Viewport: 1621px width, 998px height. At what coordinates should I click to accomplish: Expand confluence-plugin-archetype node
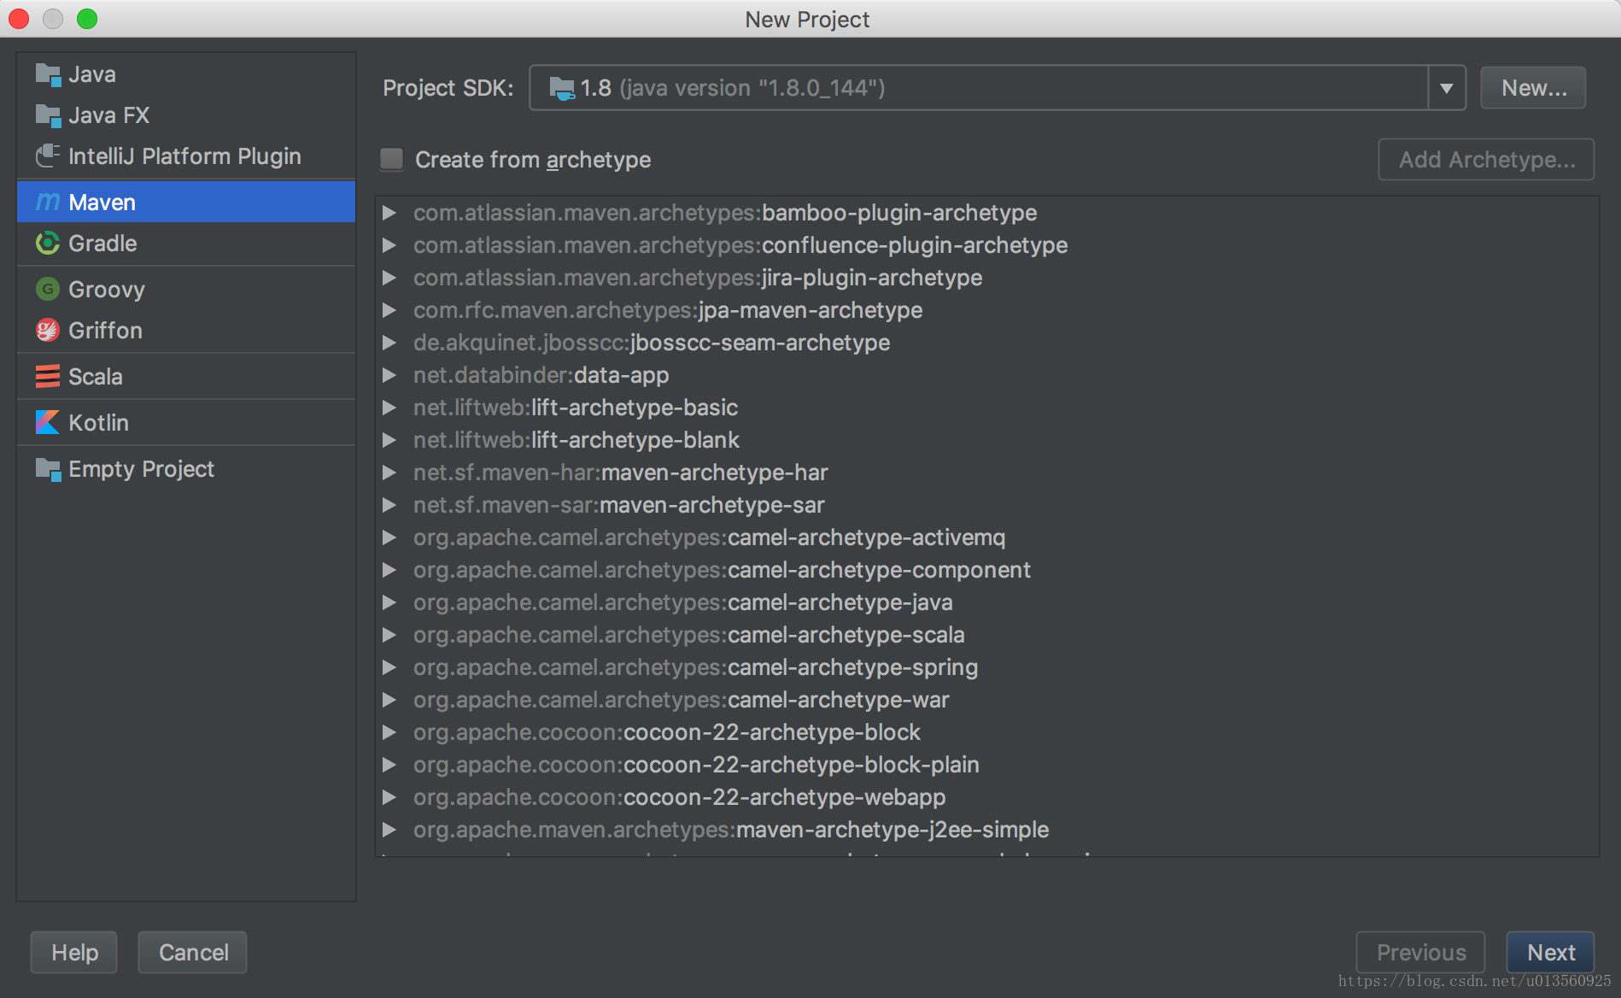pos(389,245)
